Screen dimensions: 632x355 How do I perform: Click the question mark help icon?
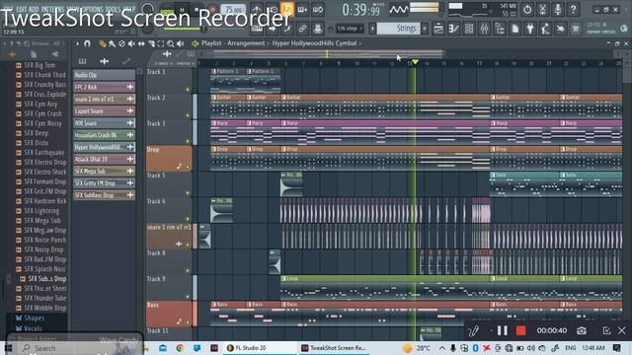(573, 9)
